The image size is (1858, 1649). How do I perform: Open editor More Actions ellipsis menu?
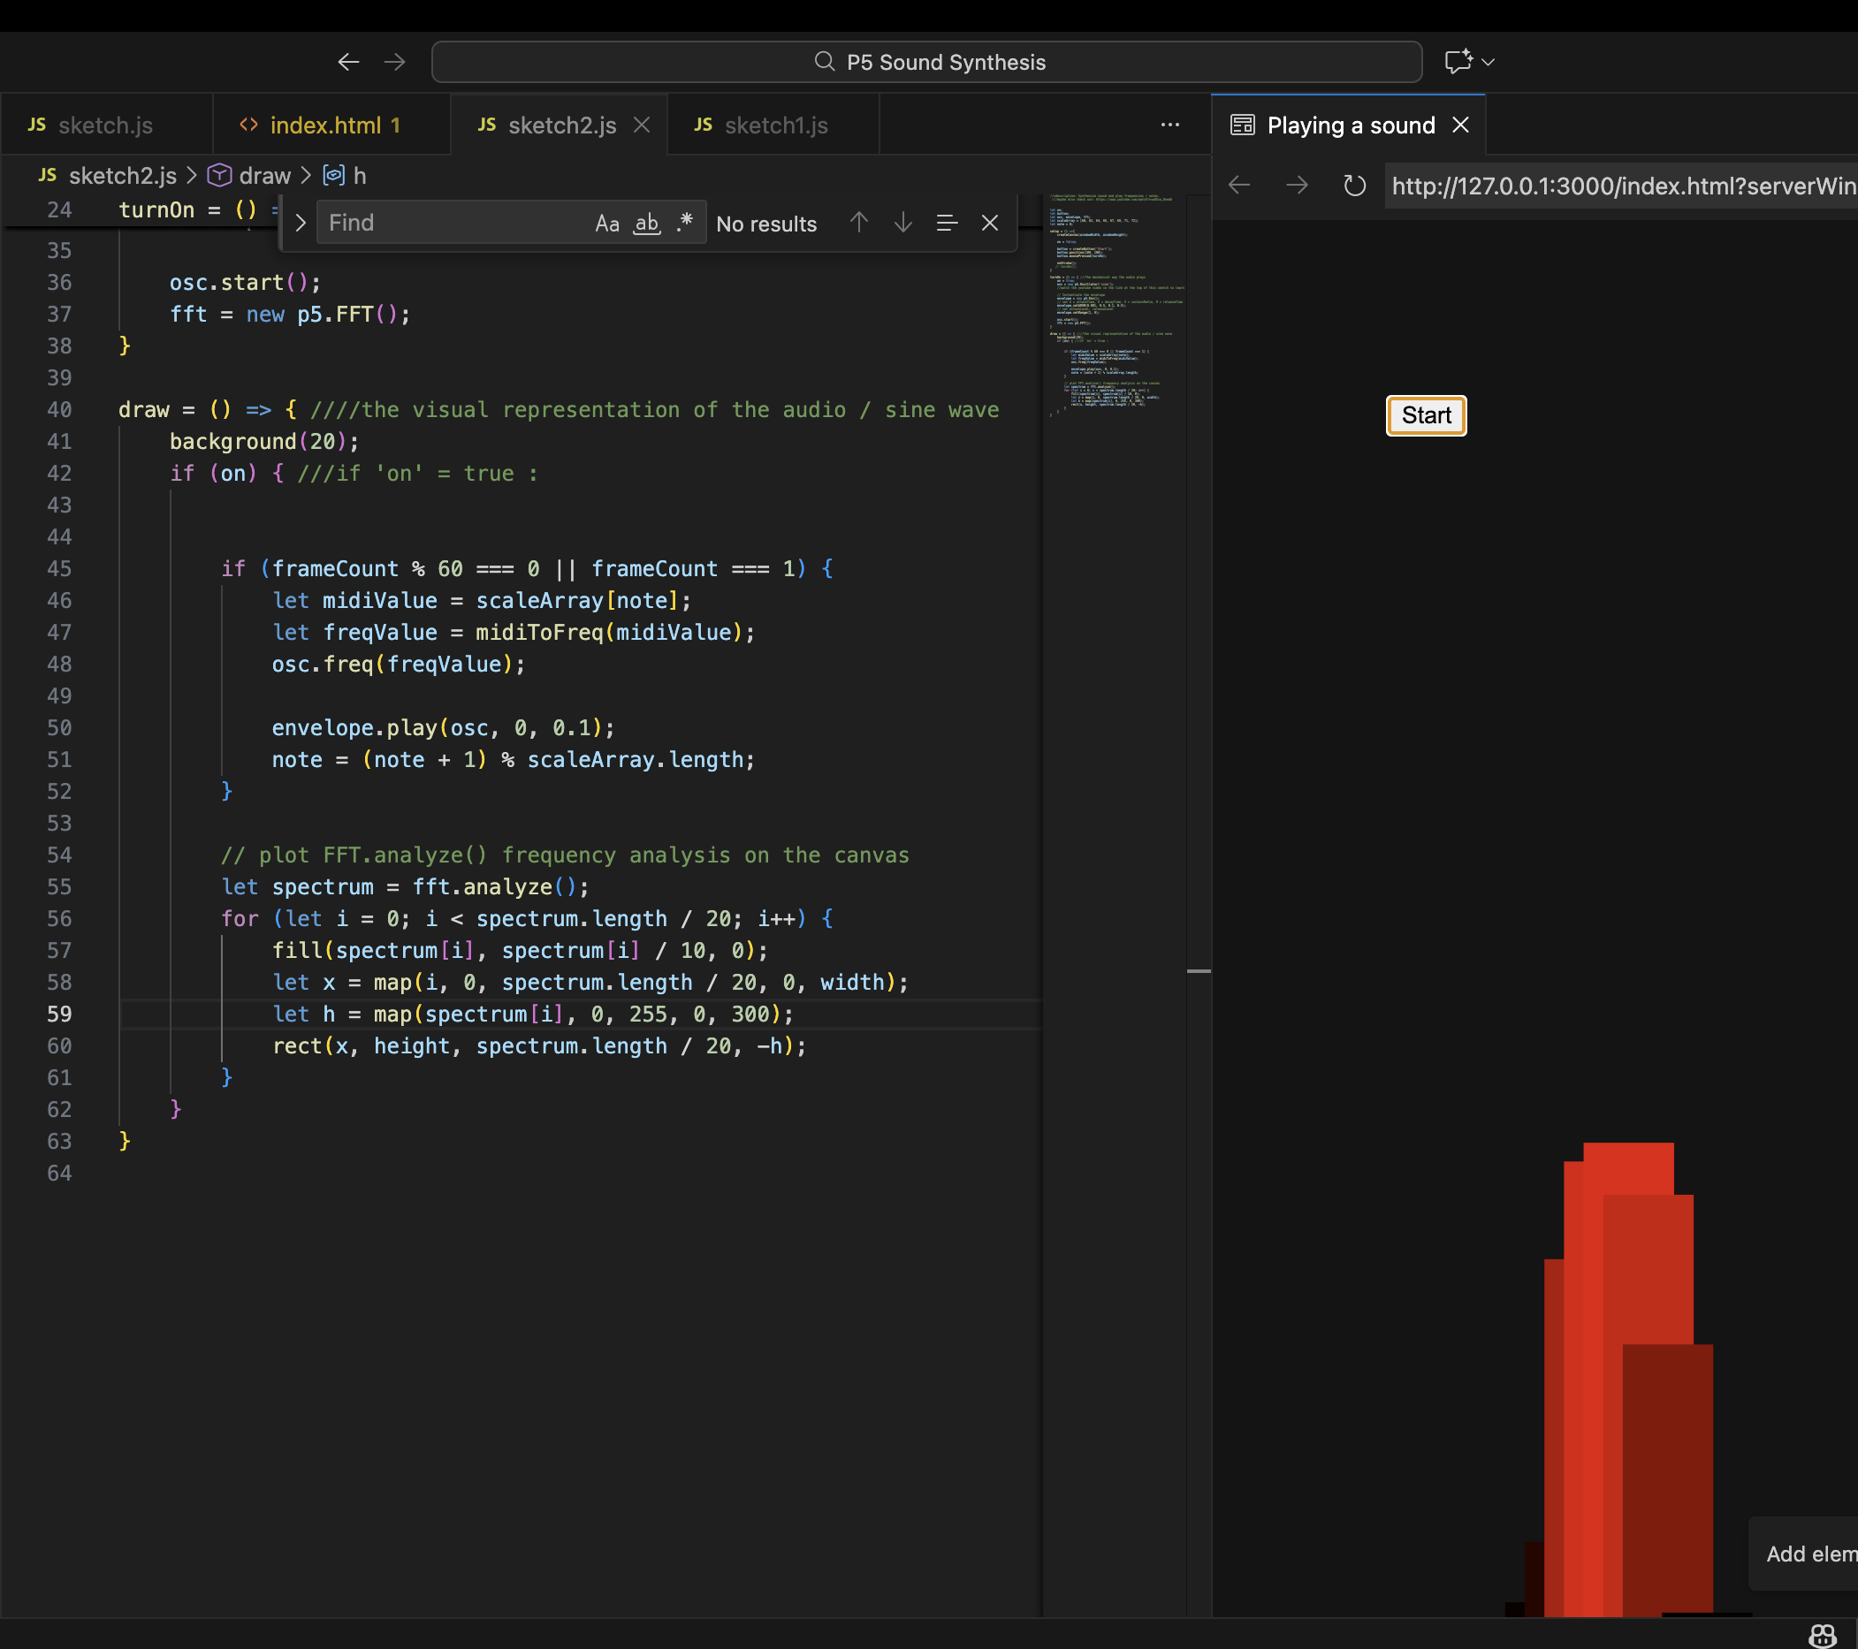tap(1170, 125)
